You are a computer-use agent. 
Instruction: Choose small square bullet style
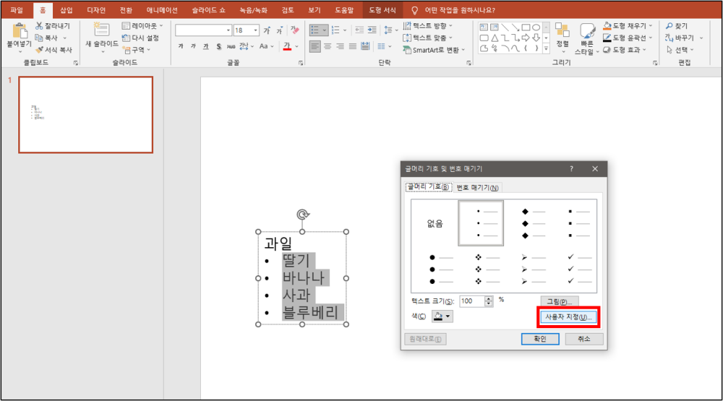(x=579, y=223)
